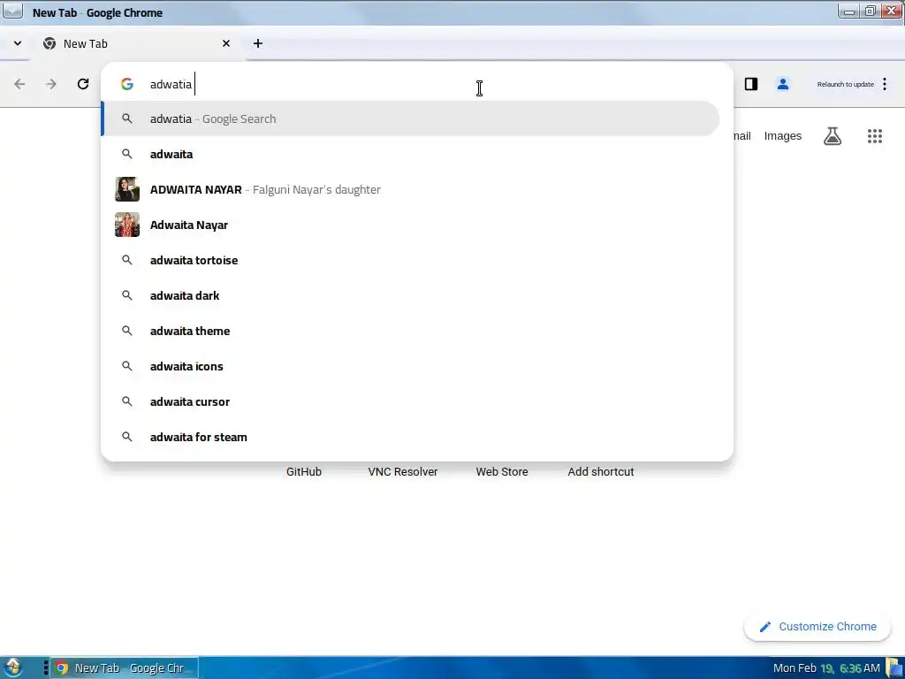This screenshot has height=679, width=905.
Task: Open Chrome three-dot menu
Action: tap(885, 84)
